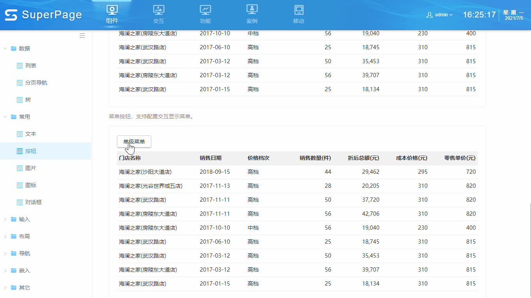
Task: Select the 对话框 sidebar item
Action: tap(33, 202)
